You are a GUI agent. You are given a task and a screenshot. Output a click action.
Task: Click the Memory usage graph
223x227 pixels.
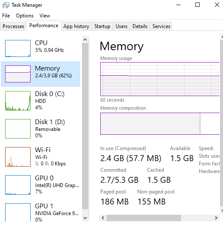[x=160, y=79]
